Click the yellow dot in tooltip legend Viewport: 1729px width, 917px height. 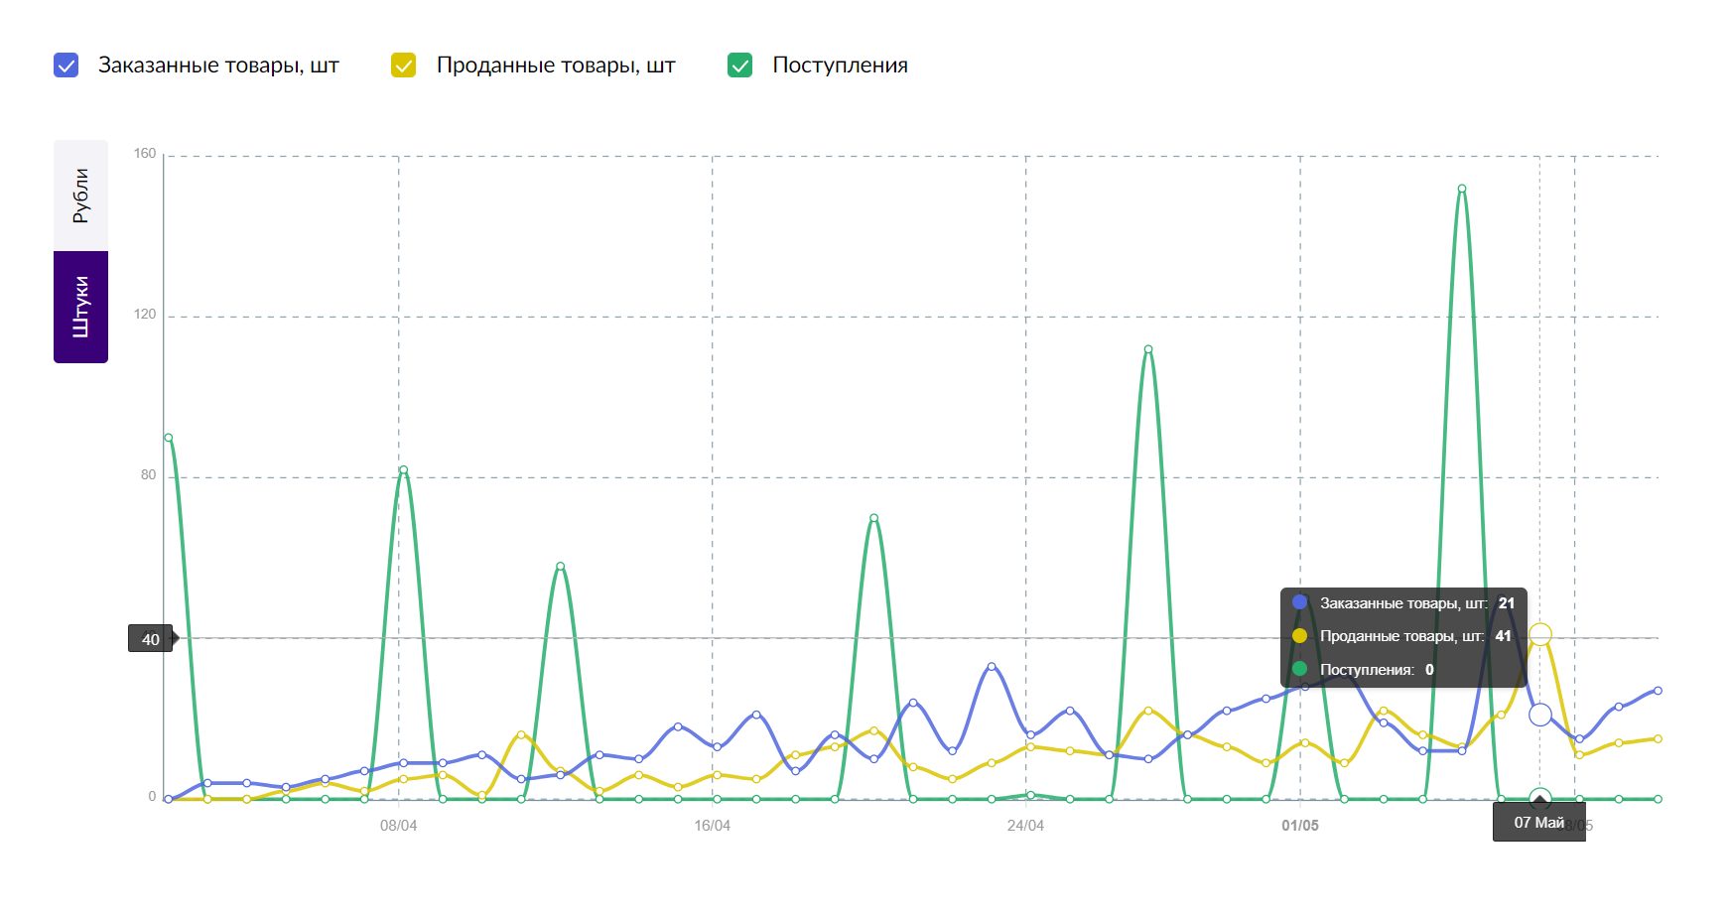[1300, 636]
